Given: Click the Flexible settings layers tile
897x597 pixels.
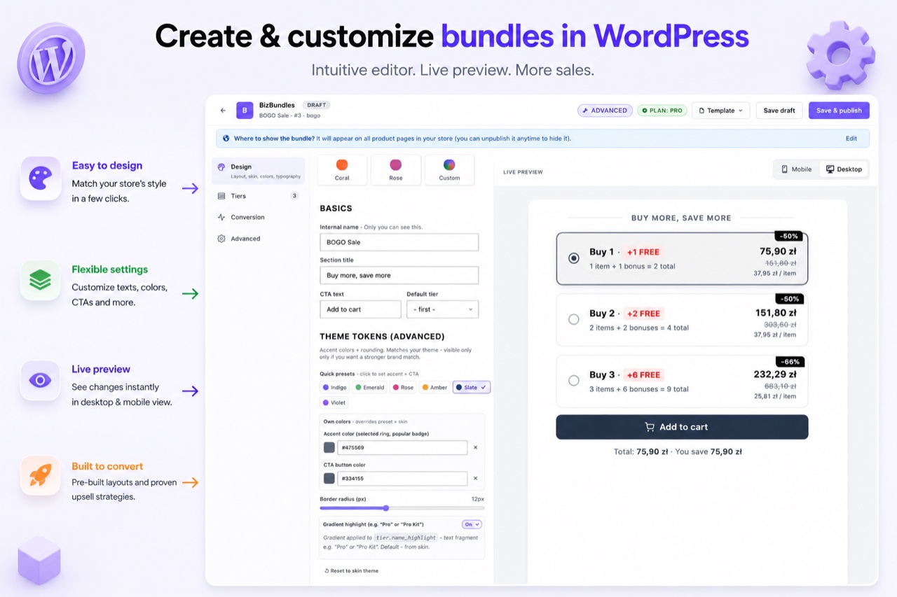Looking at the screenshot, I should tap(41, 280).
